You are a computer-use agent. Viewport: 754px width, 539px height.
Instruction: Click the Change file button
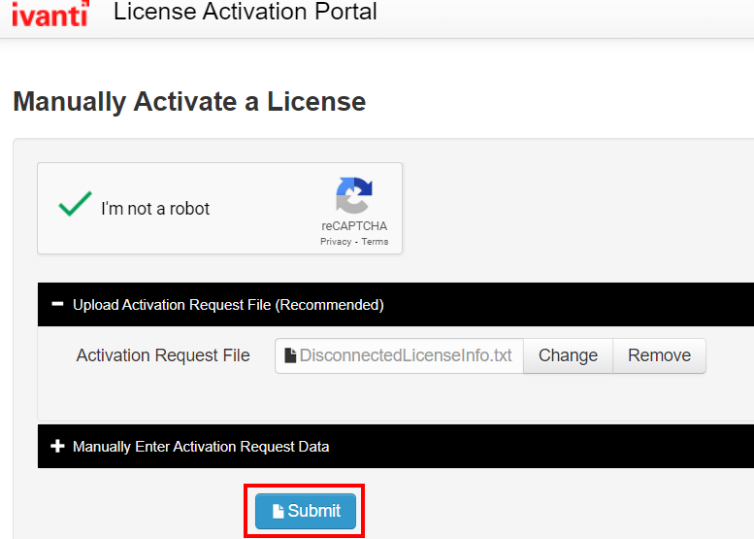click(568, 355)
